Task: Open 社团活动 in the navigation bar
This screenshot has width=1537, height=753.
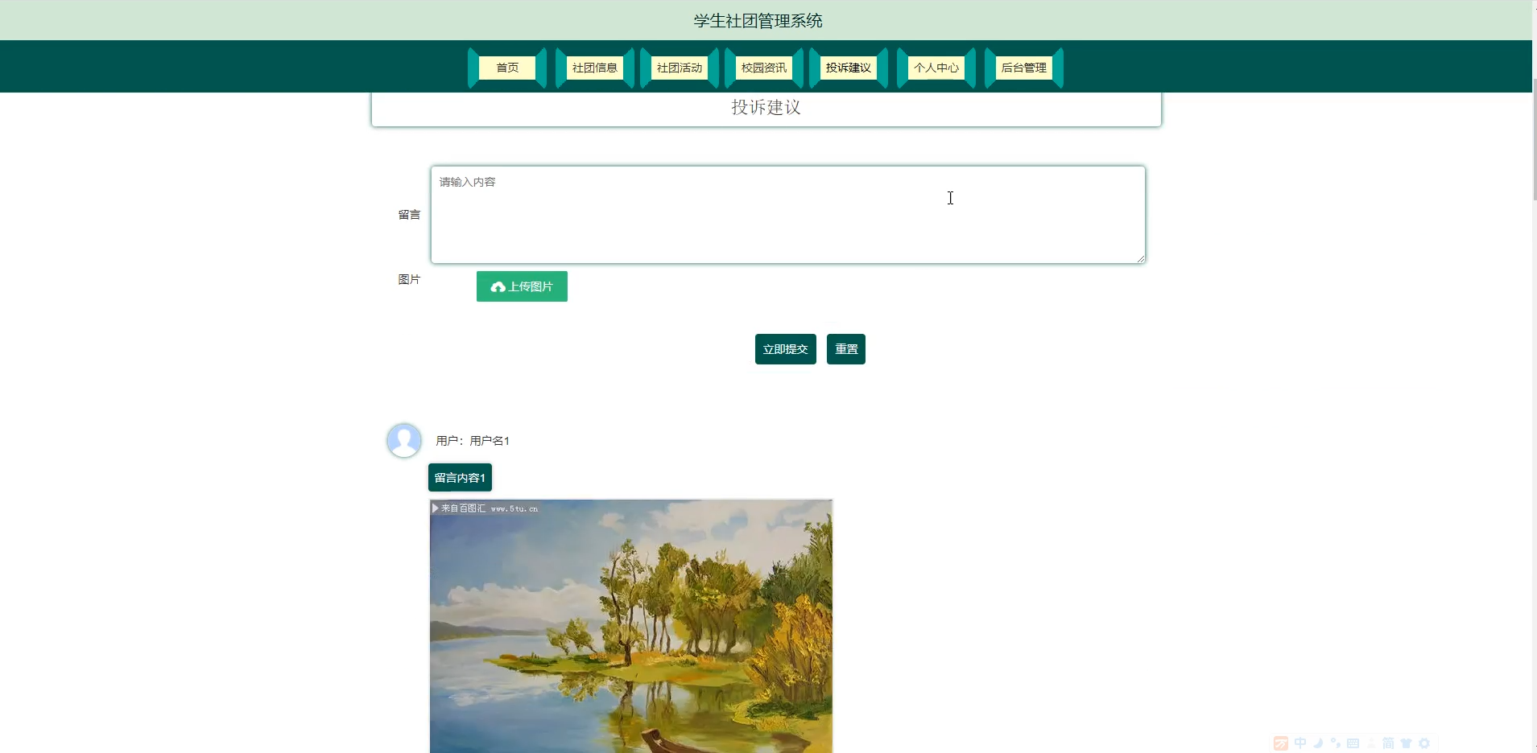Action: [679, 68]
